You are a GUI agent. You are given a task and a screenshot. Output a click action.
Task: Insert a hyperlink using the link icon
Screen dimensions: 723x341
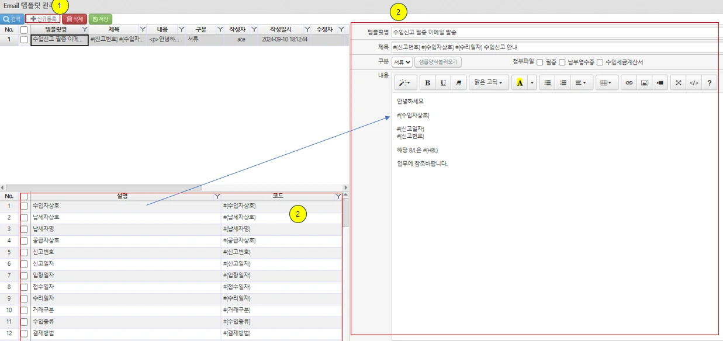click(629, 83)
